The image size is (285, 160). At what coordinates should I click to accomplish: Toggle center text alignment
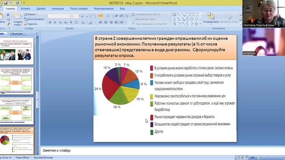106,23
